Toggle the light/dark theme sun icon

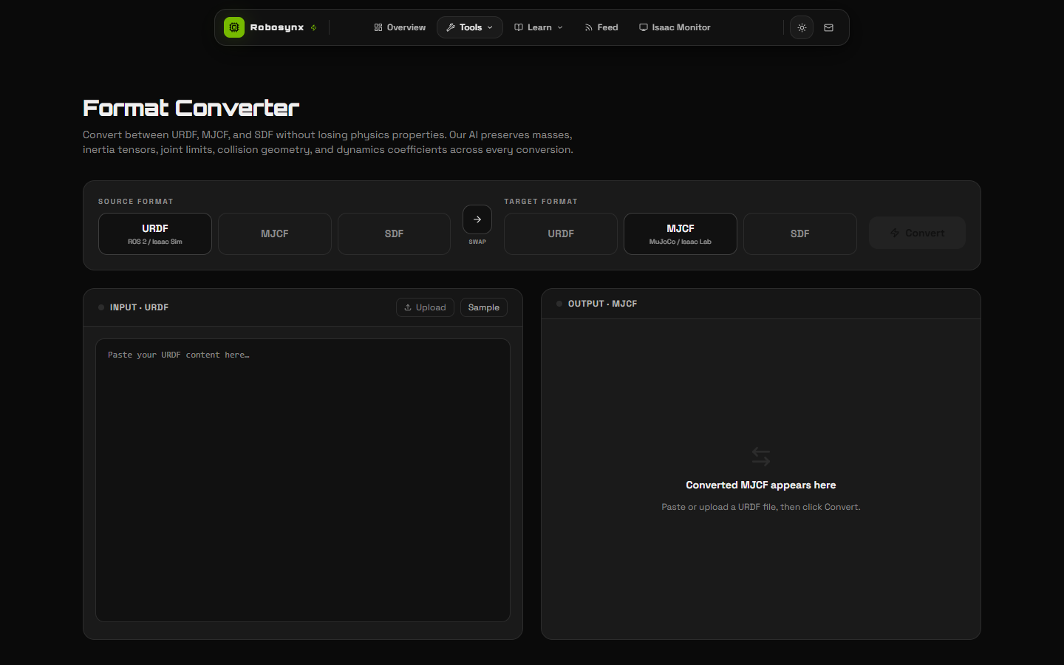pos(802,27)
